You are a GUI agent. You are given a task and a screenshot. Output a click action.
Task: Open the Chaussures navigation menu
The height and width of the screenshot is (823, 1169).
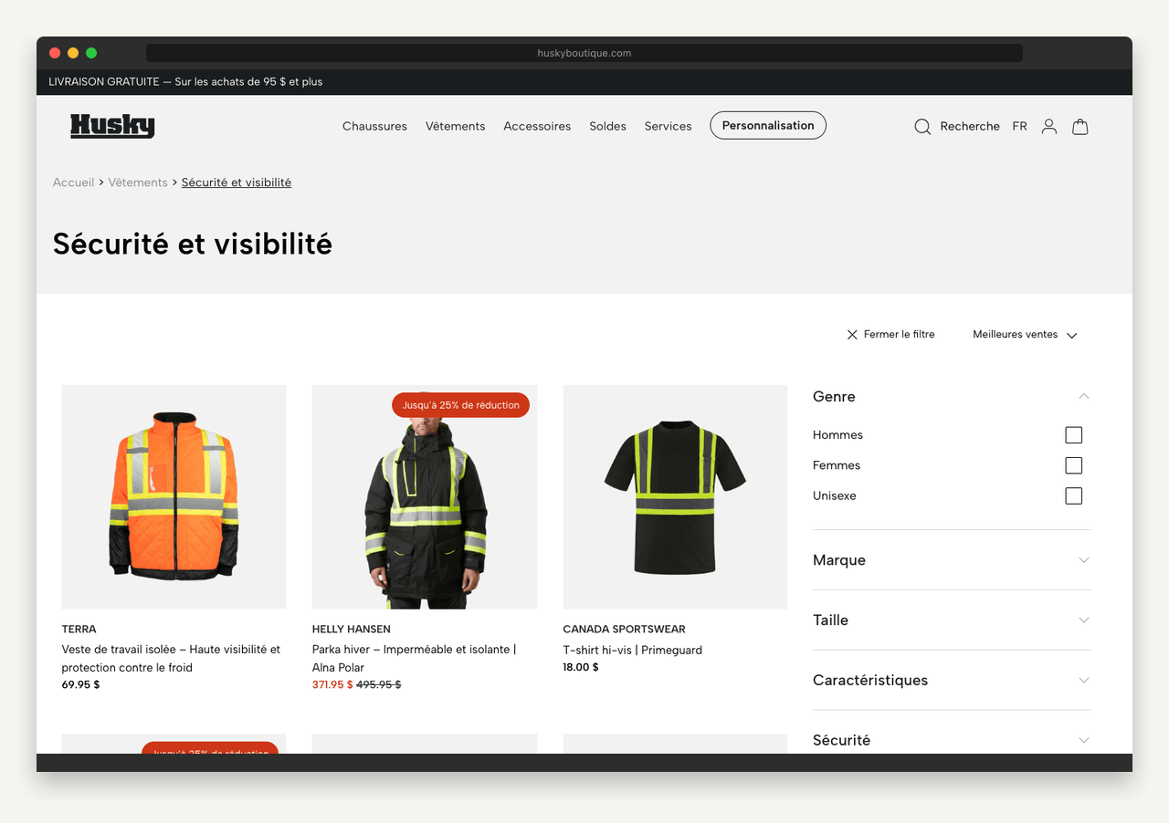click(x=374, y=126)
